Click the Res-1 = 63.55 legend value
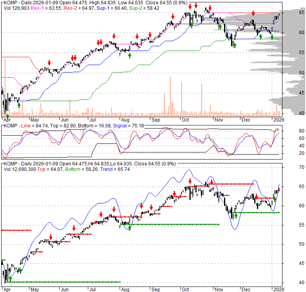 (x=46, y=8)
